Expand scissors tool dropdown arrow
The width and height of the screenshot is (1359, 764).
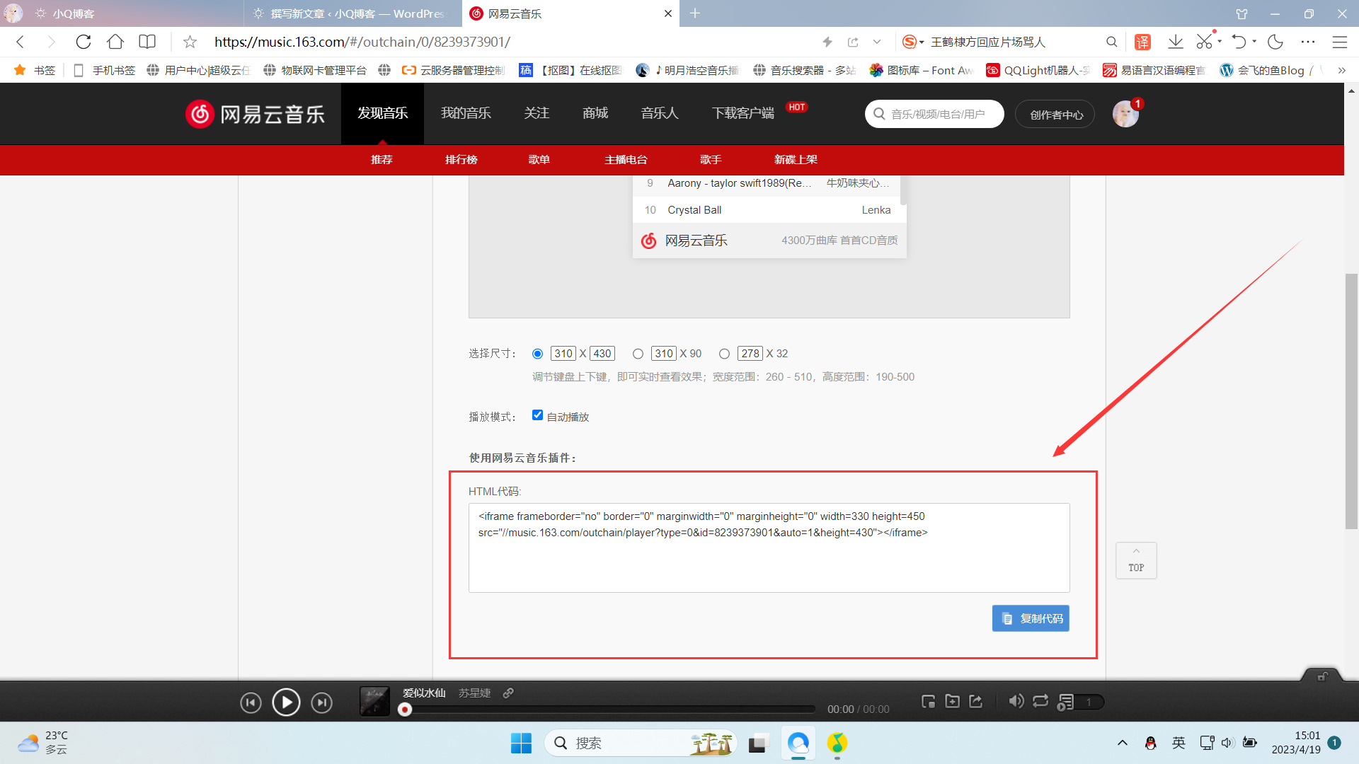[1220, 42]
